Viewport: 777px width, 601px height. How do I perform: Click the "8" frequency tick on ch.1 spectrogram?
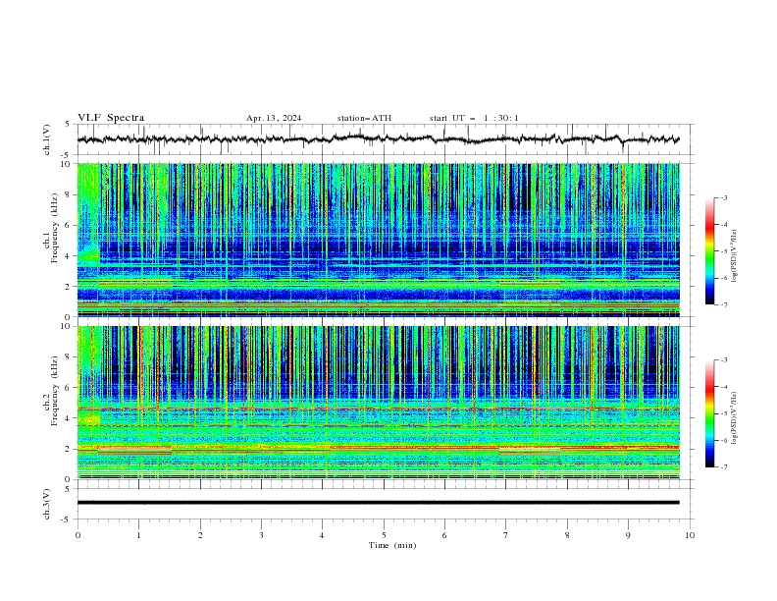[x=69, y=194]
